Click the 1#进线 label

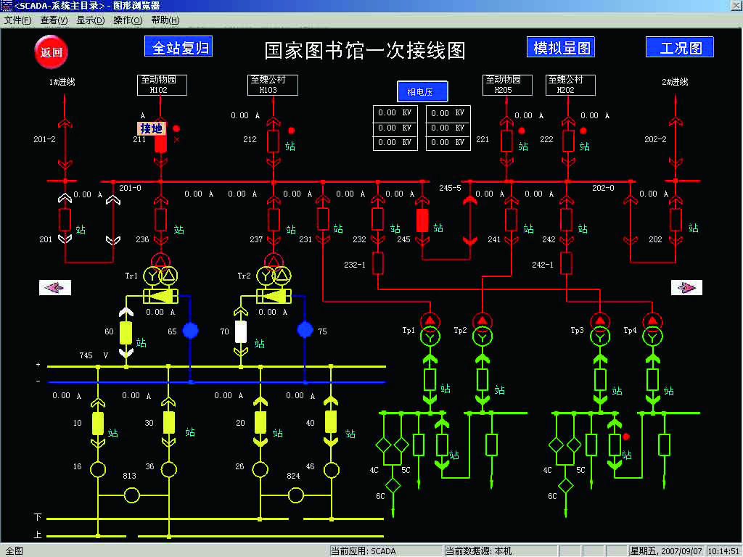(62, 82)
